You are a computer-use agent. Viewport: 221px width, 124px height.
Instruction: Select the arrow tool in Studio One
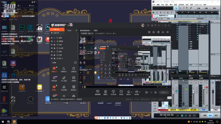coord(176,8)
